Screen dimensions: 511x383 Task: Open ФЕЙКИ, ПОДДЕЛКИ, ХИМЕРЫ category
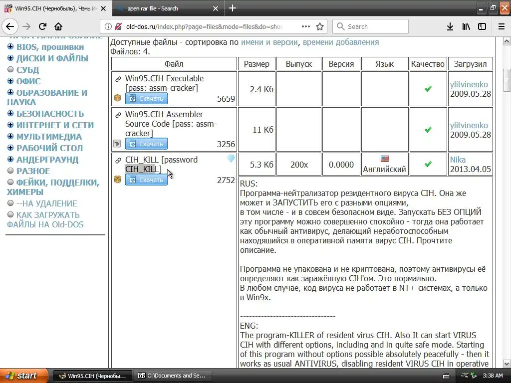tap(53, 187)
